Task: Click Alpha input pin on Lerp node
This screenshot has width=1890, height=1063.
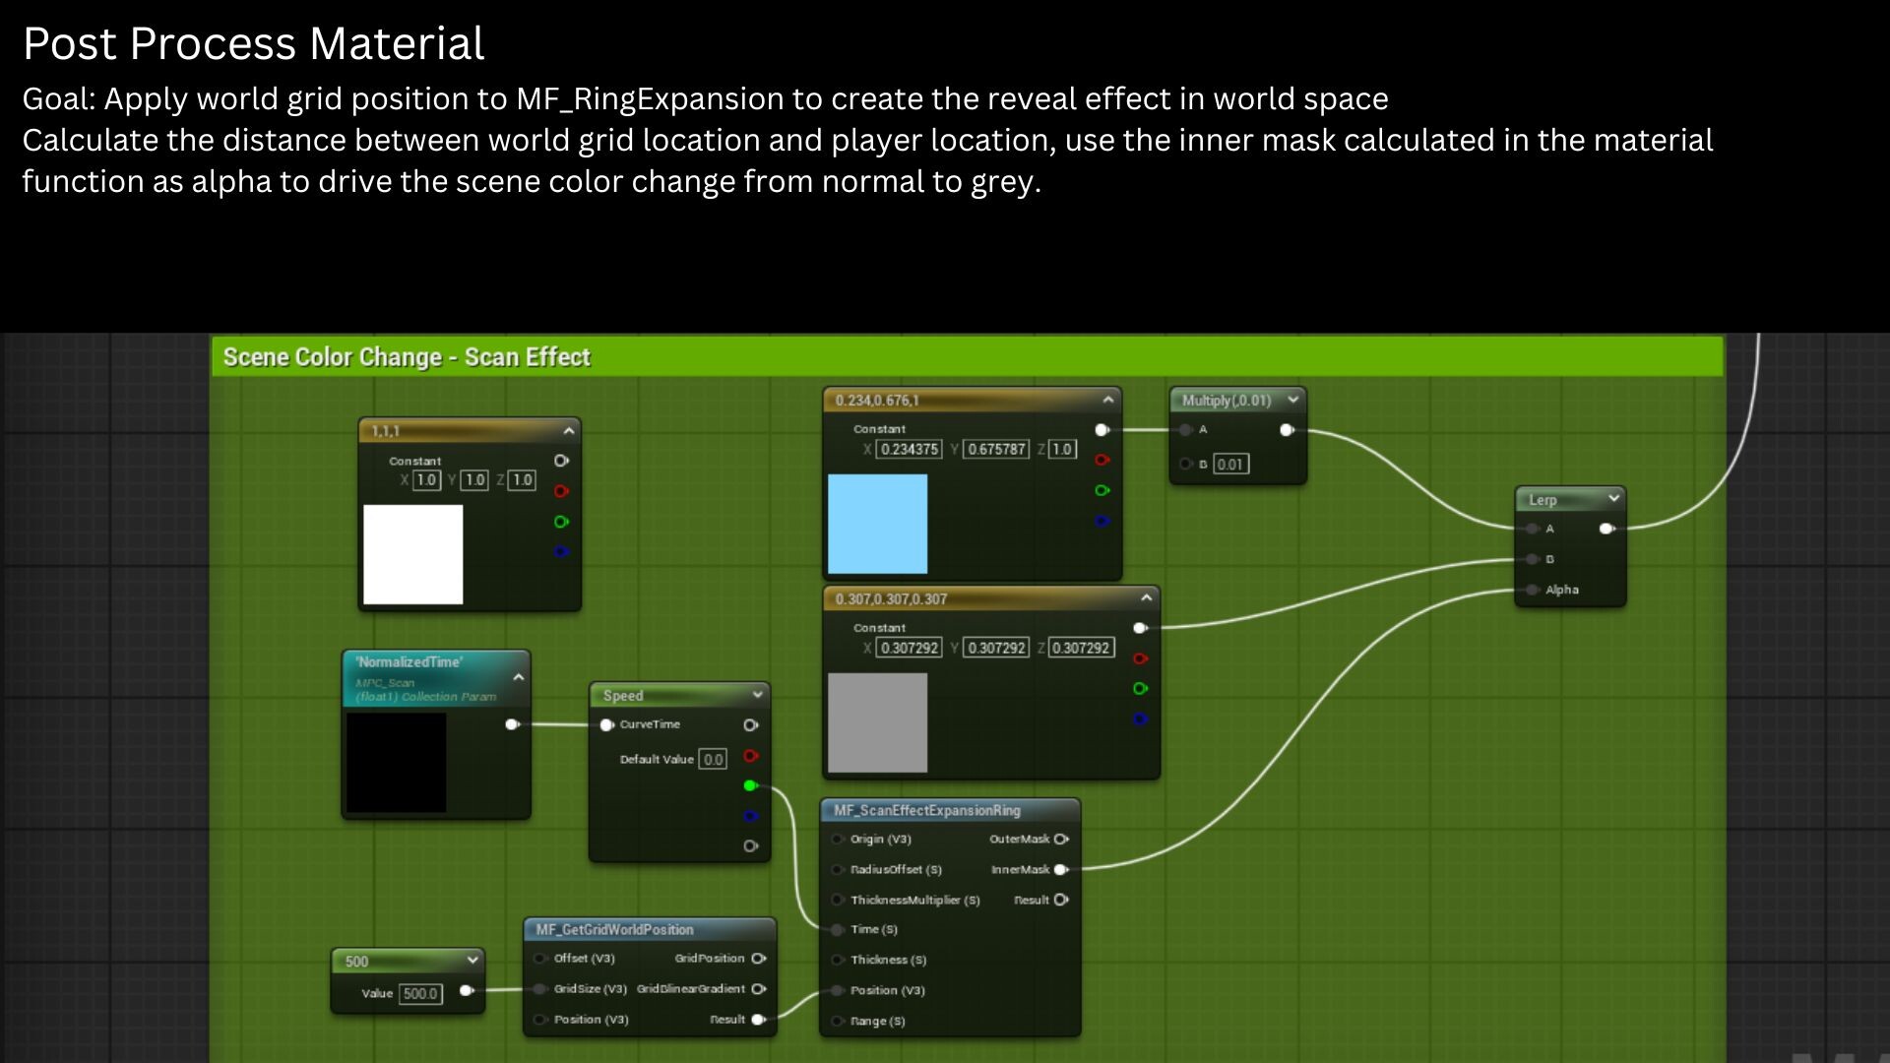Action: point(1532,591)
